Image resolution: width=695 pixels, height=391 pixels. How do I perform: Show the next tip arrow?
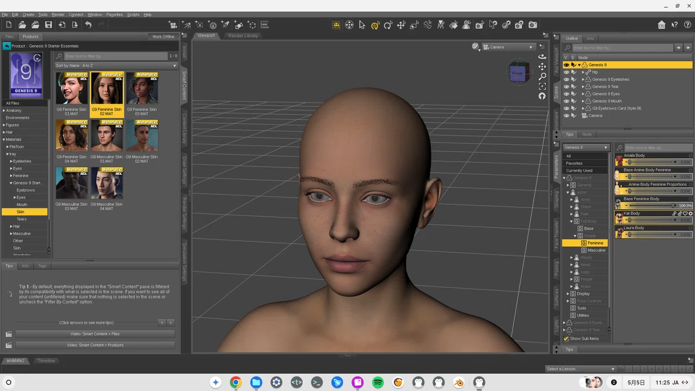click(x=170, y=323)
